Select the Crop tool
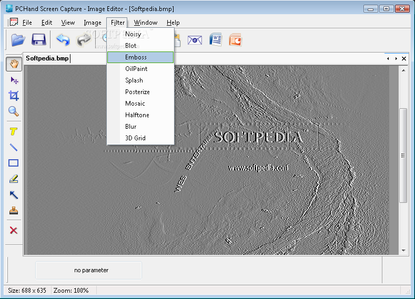415x299 pixels. coord(14,96)
